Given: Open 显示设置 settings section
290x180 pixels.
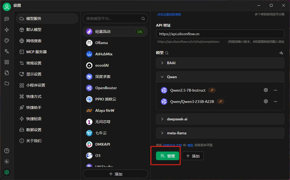Looking at the screenshot, I should coord(47,74).
